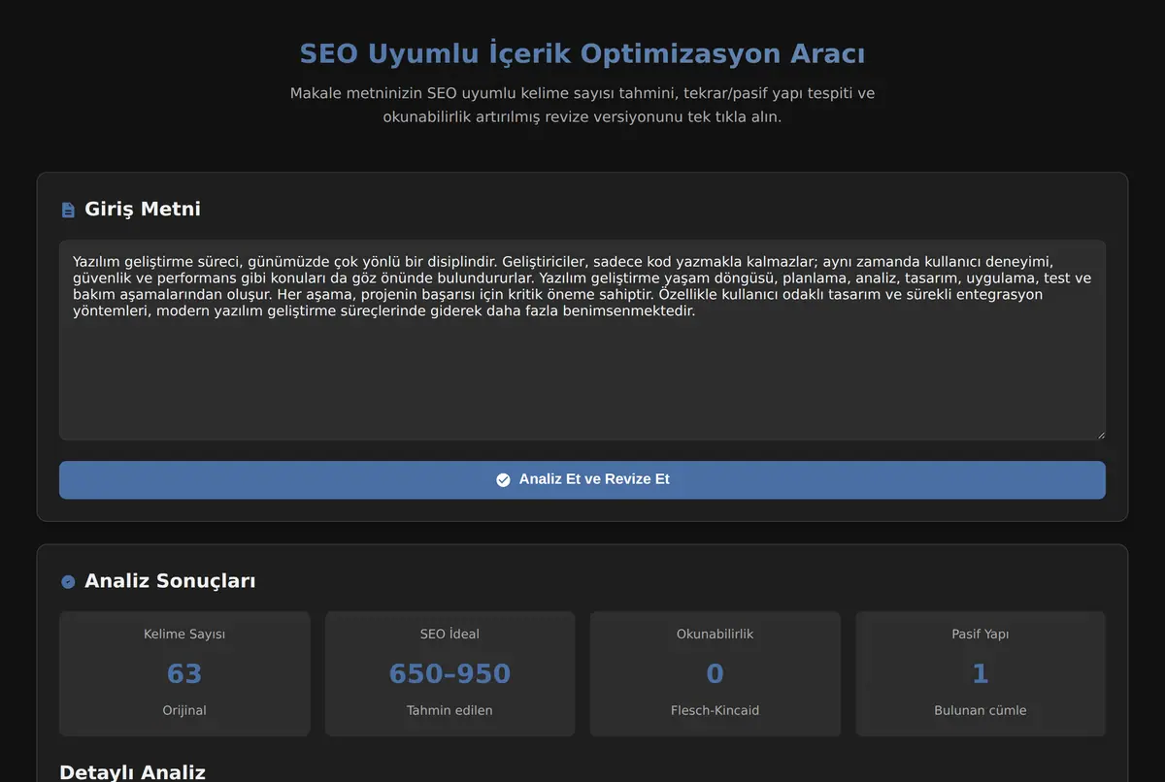Click the SEO İdeal label
1165x782 pixels.
tap(449, 634)
